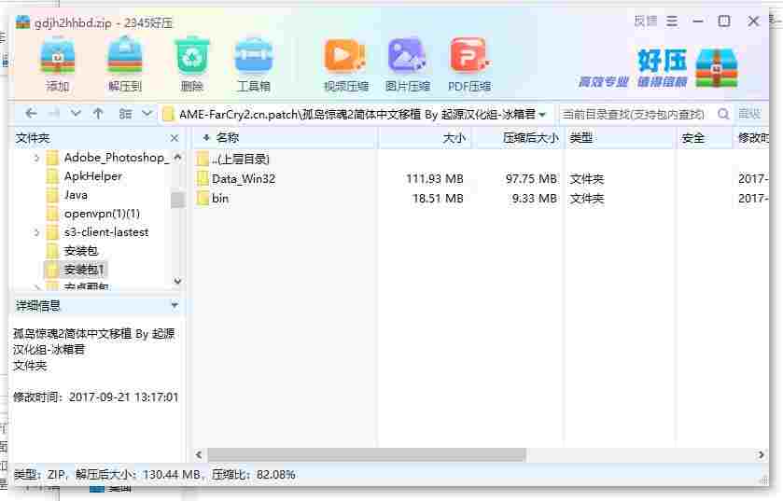
Task: Click the horizontal scrollbar right arrow
Action: (x=761, y=454)
